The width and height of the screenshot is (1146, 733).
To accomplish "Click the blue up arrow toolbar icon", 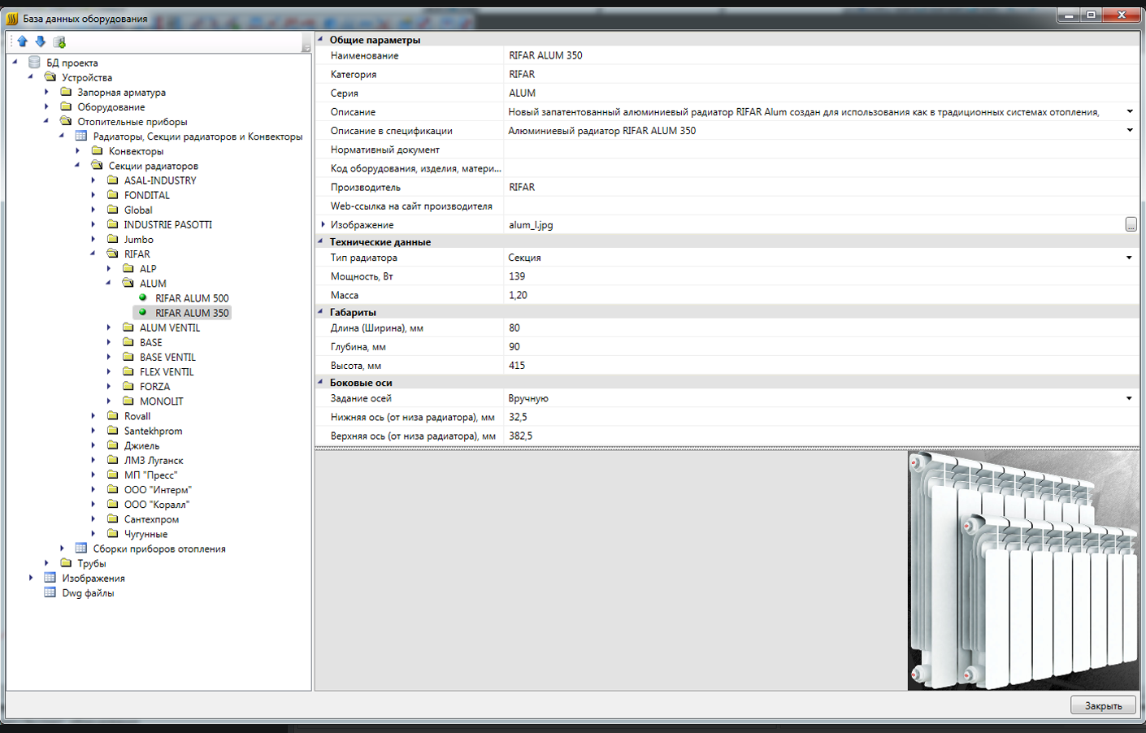I will (22, 41).
